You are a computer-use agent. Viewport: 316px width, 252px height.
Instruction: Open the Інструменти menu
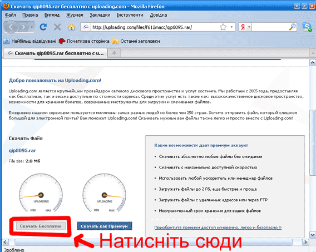(130, 15)
